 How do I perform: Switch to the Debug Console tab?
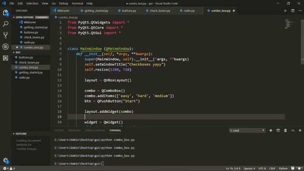[95, 131]
